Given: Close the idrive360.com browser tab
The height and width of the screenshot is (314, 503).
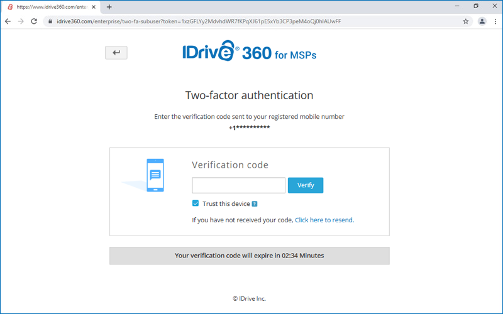Looking at the screenshot, I should coord(94,7).
